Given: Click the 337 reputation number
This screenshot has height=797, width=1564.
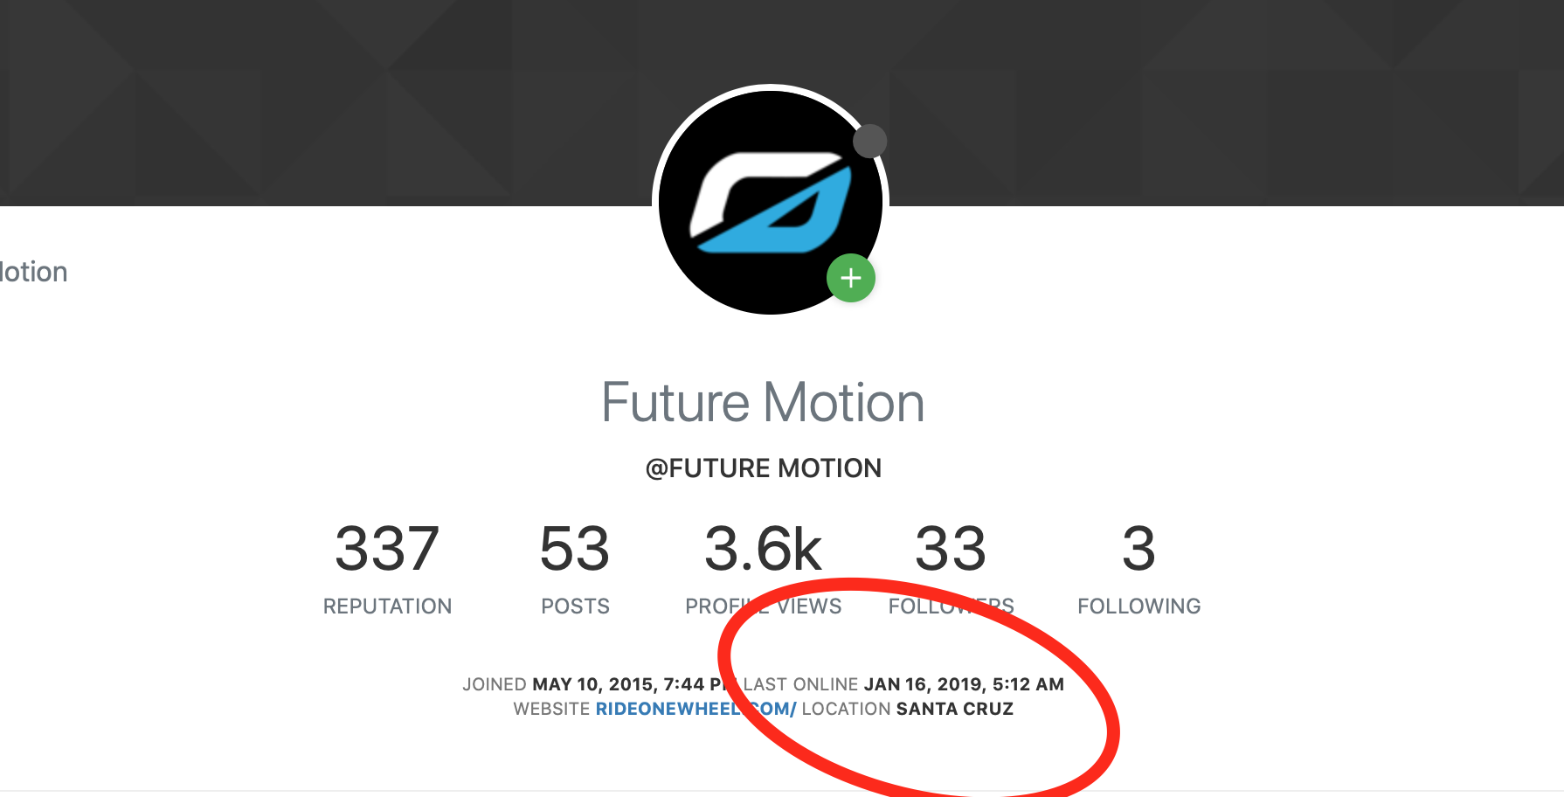Looking at the screenshot, I should (x=387, y=549).
